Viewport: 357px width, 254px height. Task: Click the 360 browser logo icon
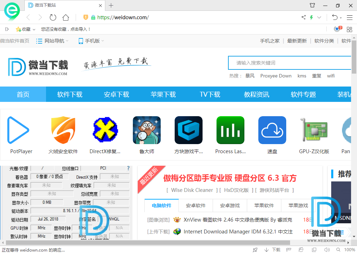click(12, 12)
